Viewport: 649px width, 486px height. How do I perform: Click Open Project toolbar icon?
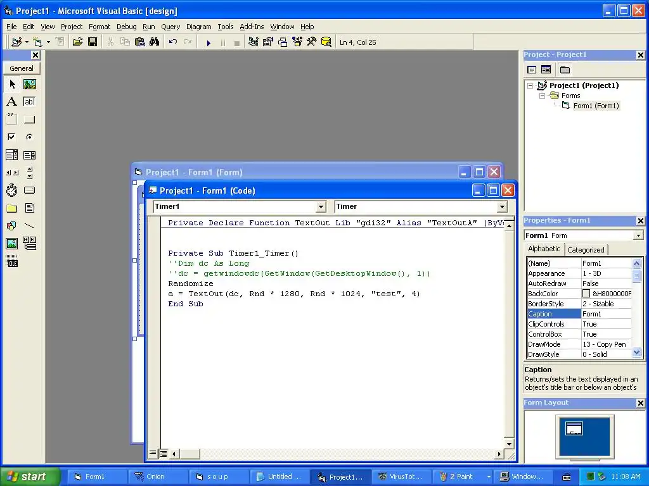click(x=77, y=42)
